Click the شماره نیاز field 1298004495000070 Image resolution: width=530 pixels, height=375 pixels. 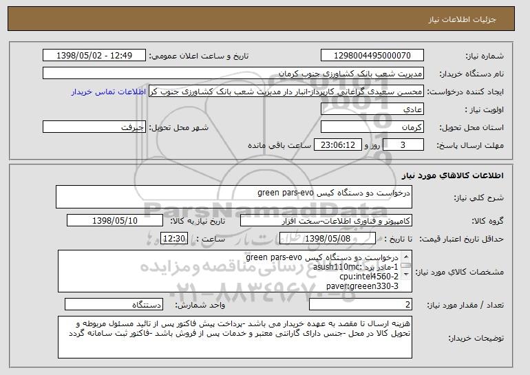(x=372, y=56)
